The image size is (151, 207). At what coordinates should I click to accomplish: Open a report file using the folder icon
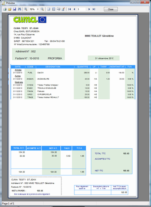pyautogui.click(x=10, y=9)
